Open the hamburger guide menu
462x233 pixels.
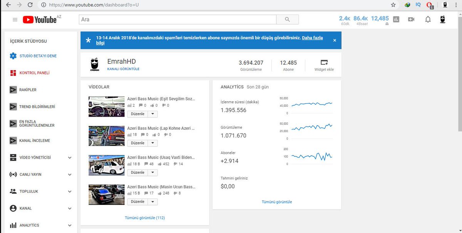15,20
